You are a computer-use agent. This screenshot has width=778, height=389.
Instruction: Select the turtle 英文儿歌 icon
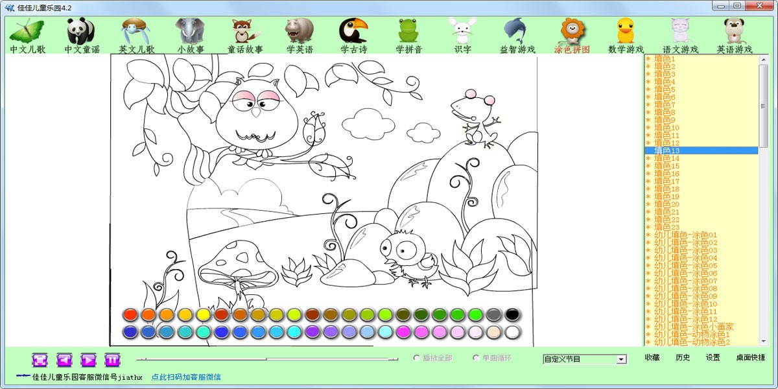pos(136,36)
